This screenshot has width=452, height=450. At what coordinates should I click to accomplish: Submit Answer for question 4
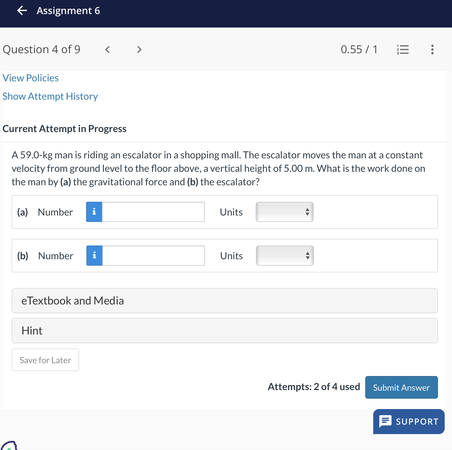coord(401,387)
